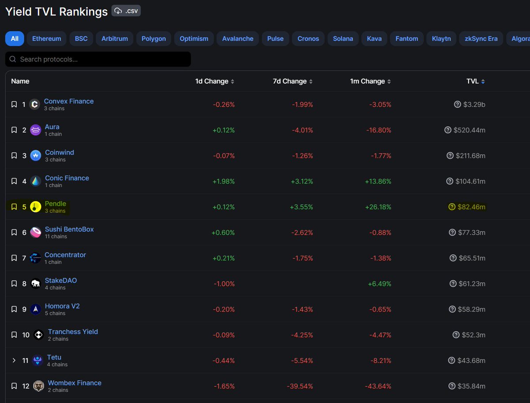The image size is (530, 403).
Task: Click the help icon beside $65.51m
Action: [x=453, y=258]
